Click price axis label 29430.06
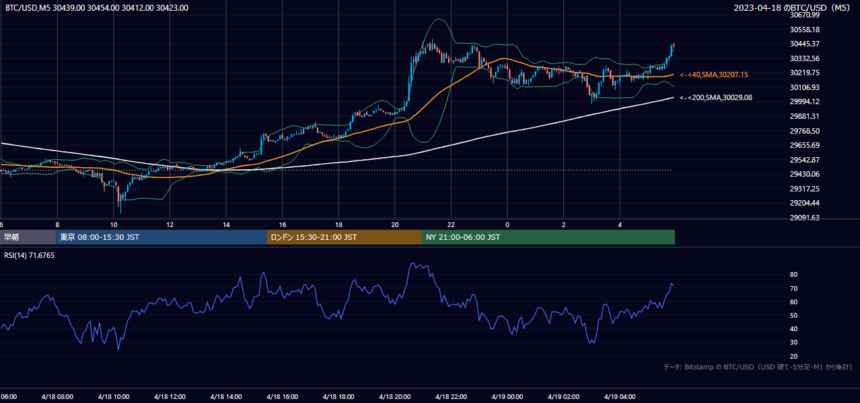860x403 pixels. 804,174
